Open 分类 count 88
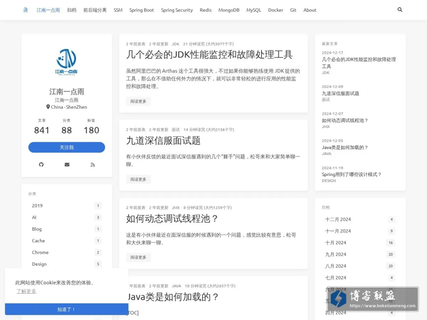427x320 pixels. point(67,130)
